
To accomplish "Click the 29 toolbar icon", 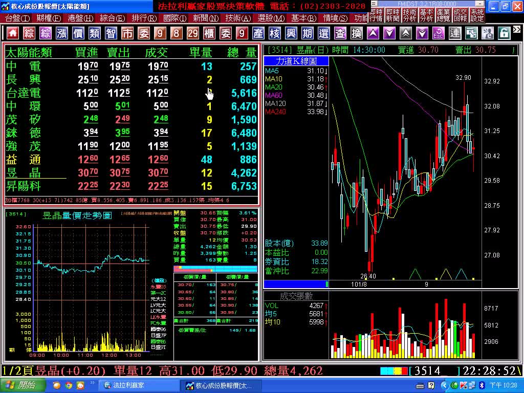I will point(193,33).
